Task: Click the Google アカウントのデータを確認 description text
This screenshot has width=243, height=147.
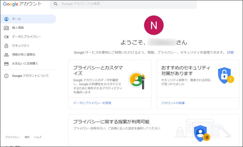Action: click(98, 86)
